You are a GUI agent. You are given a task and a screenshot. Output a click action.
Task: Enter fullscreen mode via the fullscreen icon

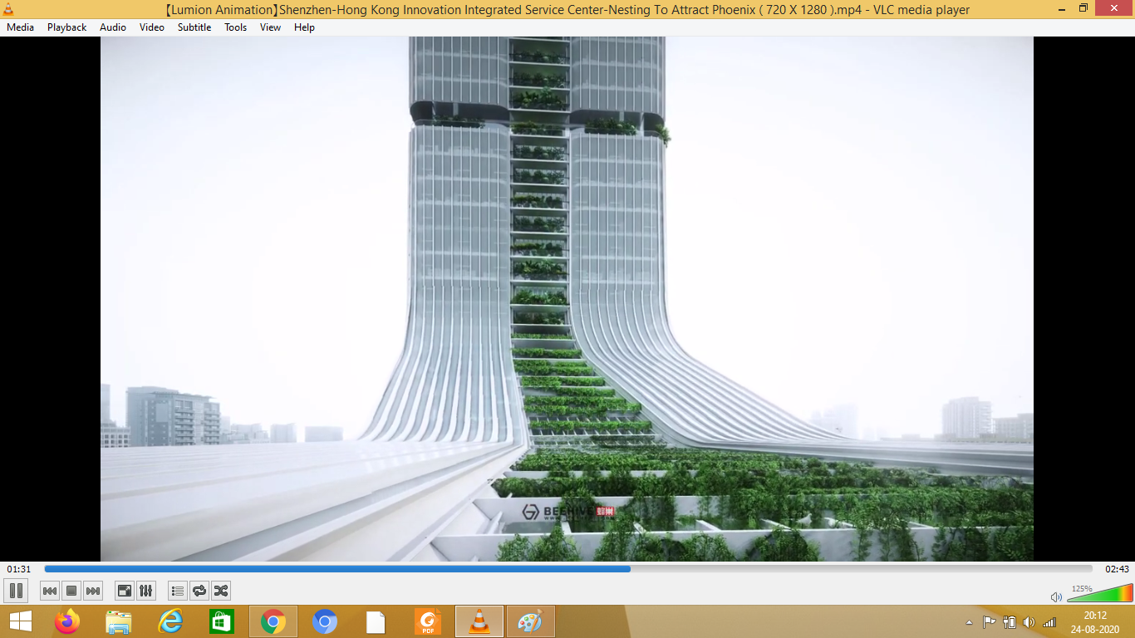[x=123, y=591]
